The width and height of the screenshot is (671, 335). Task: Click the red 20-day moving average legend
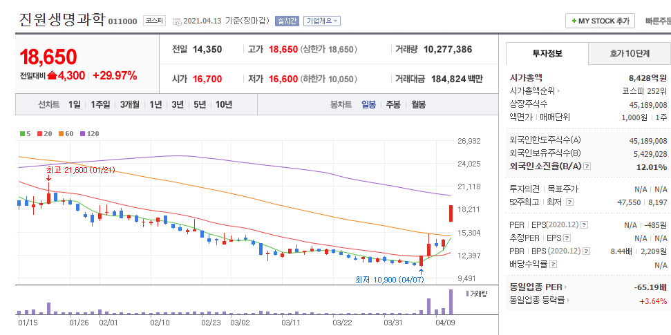[x=45, y=133]
